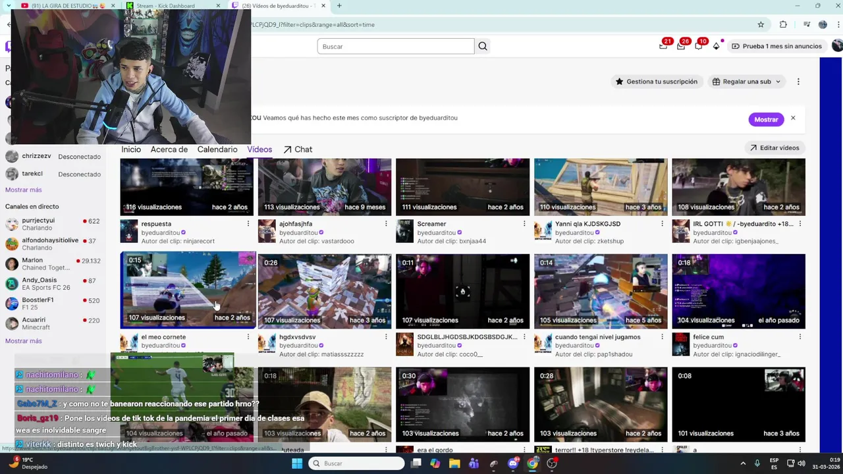
Task: Open options menu for clip Screamer
Action: [524, 224]
